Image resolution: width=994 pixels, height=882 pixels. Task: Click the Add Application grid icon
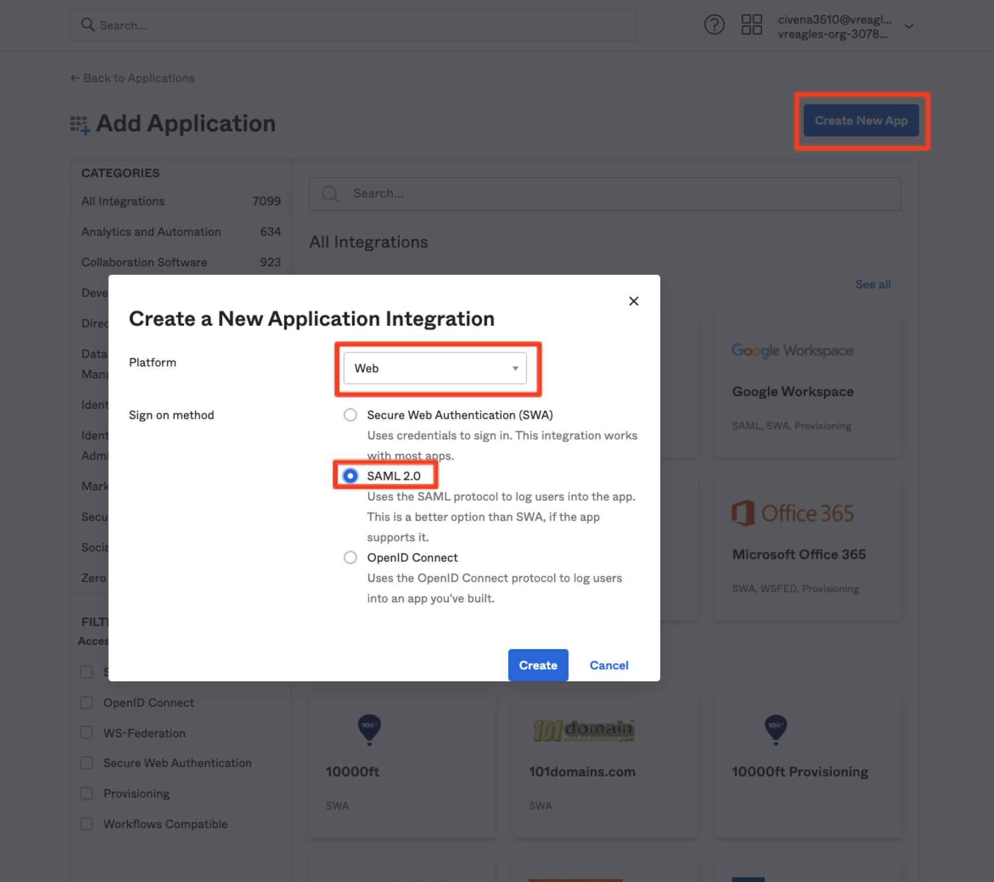tap(80, 124)
